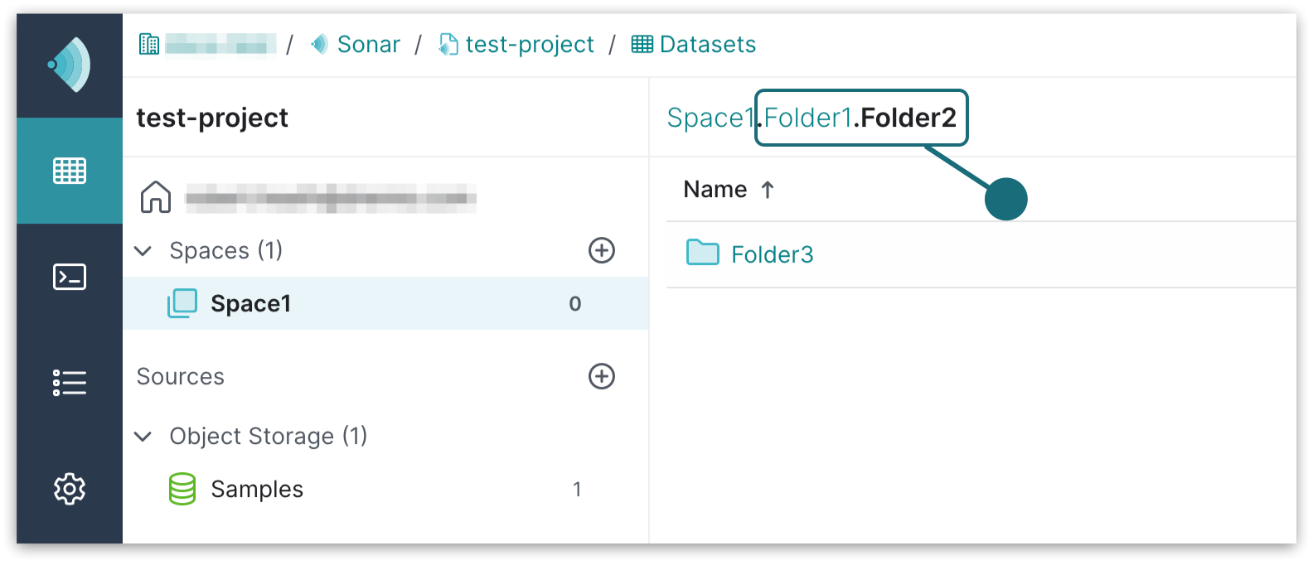Go to Sonar in the breadcrumb

click(368, 44)
